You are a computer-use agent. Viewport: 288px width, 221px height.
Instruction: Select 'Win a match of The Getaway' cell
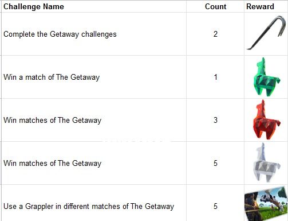coord(94,77)
